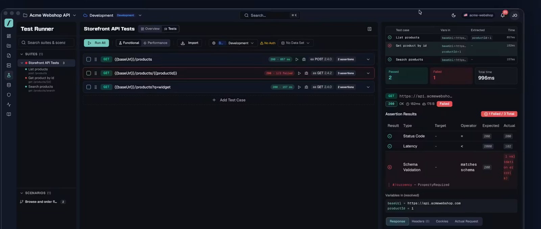Click Add Test Case

[229, 100]
